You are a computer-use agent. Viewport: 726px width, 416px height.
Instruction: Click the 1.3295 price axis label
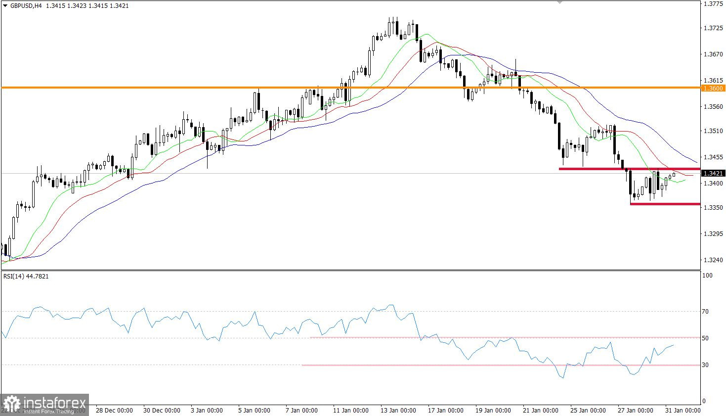(x=713, y=233)
